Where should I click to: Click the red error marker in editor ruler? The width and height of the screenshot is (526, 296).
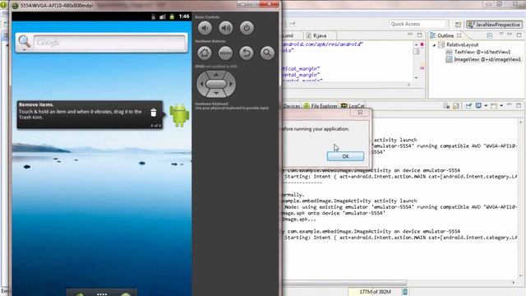point(422,44)
